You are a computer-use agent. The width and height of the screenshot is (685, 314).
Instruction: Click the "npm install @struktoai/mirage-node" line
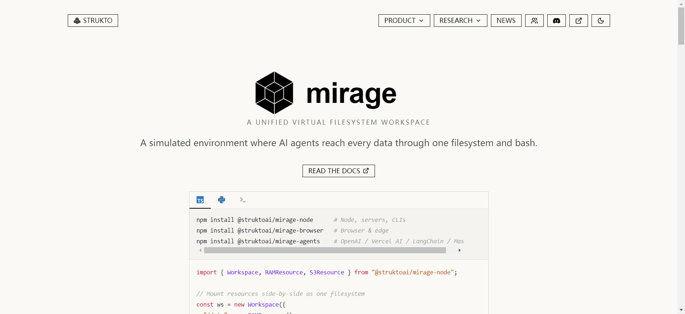[255, 220]
